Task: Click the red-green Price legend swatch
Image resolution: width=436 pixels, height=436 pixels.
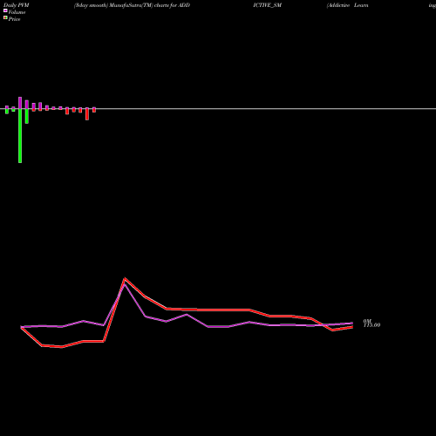Action: click(5, 17)
